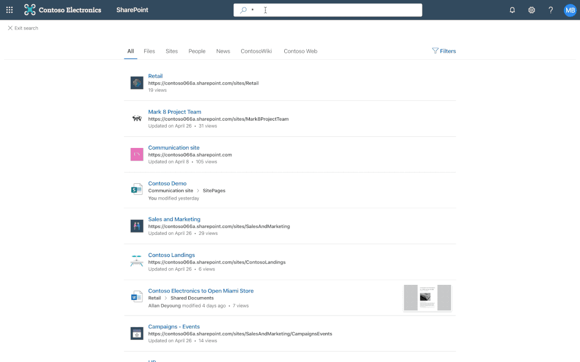Open the app launcher waffle icon
Image resolution: width=580 pixels, height=362 pixels.
[10, 10]
